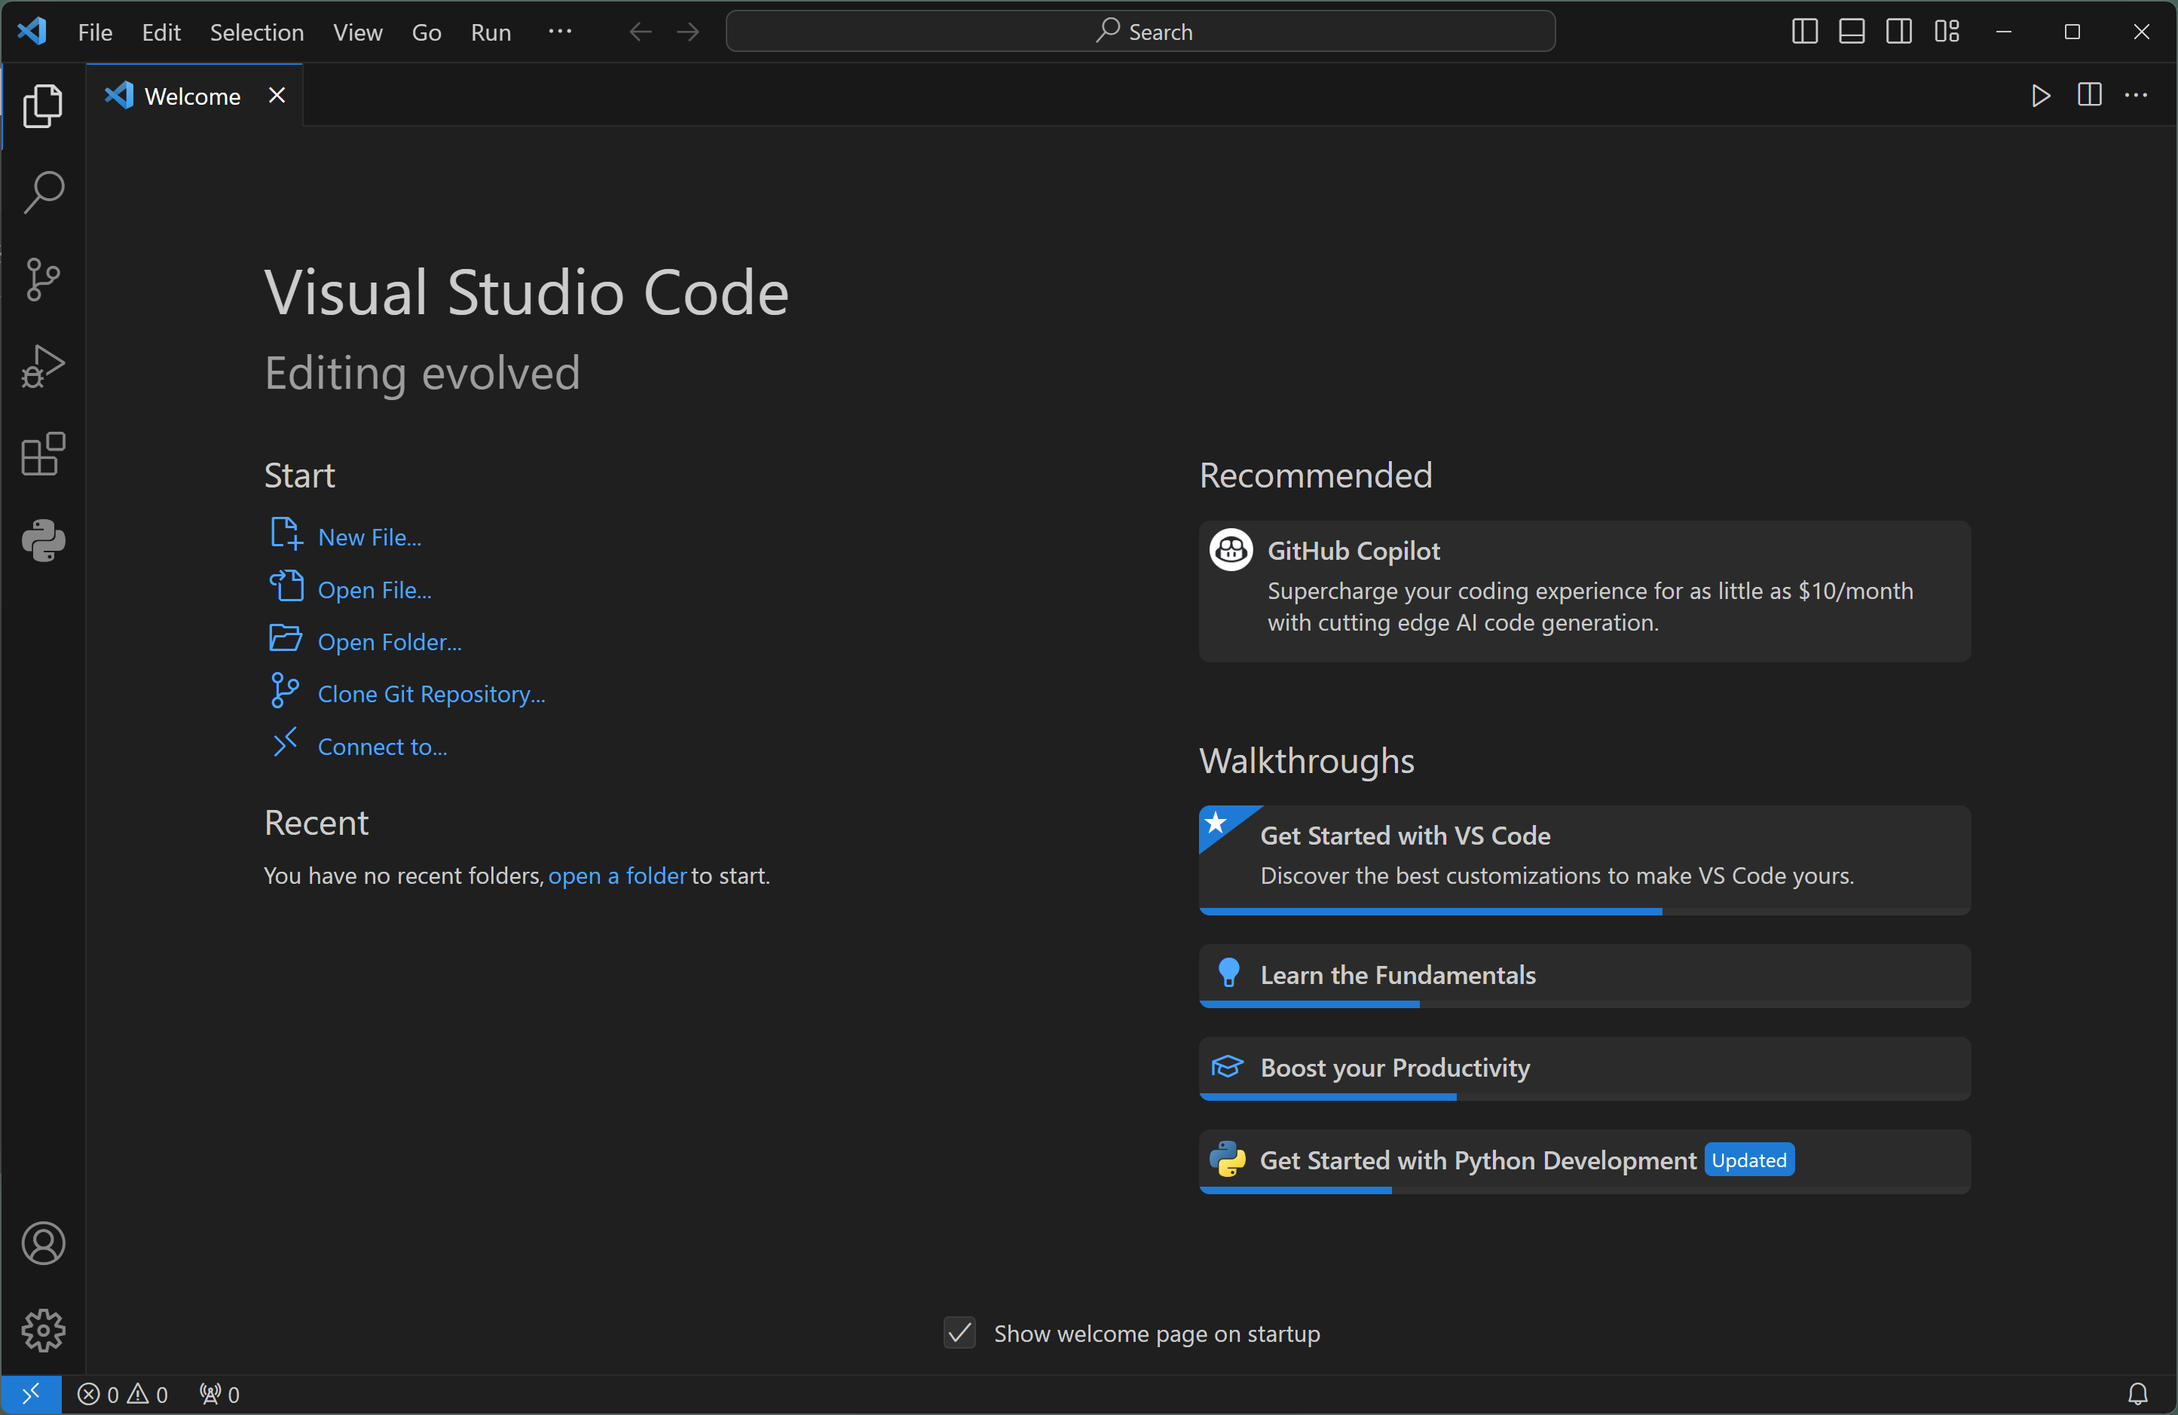Image resolution: width=2178 pixels, height=1415 pixels.
Task: Click the lightbulb icon on Learn the Fundamentals
Action: 1229,972
